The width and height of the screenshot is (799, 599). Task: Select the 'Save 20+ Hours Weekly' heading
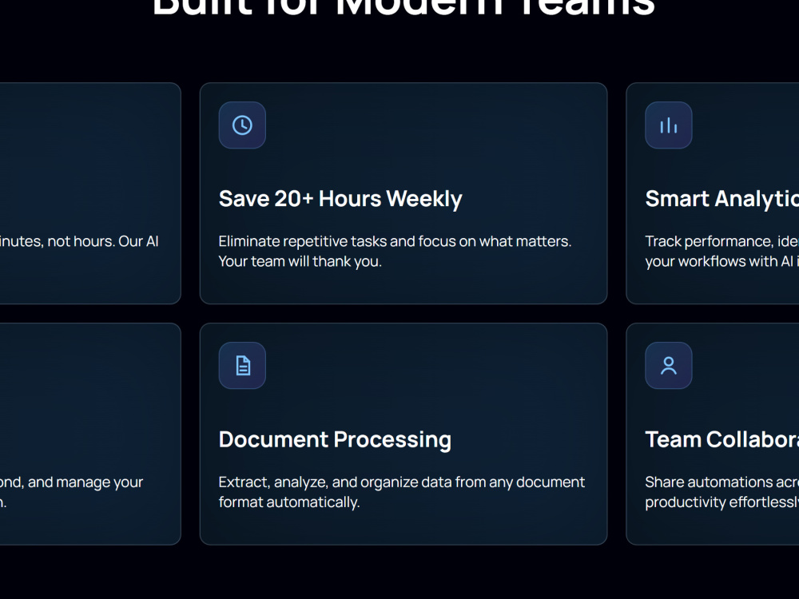click(x=340, y=199)
